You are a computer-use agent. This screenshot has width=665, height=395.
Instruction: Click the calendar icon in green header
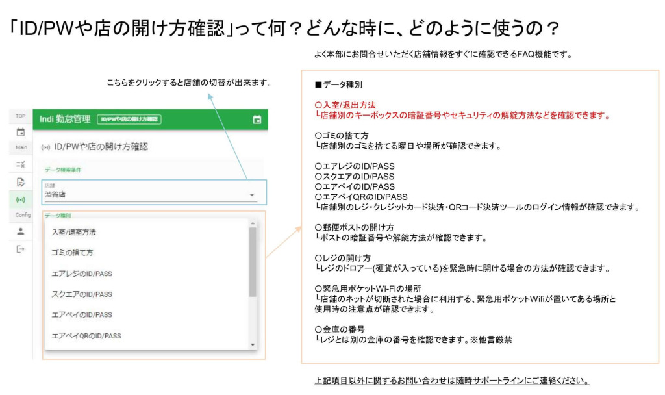coord(257,120)
